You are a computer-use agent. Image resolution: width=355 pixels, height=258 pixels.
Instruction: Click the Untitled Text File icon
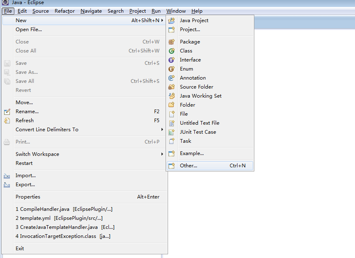(172, 123)
